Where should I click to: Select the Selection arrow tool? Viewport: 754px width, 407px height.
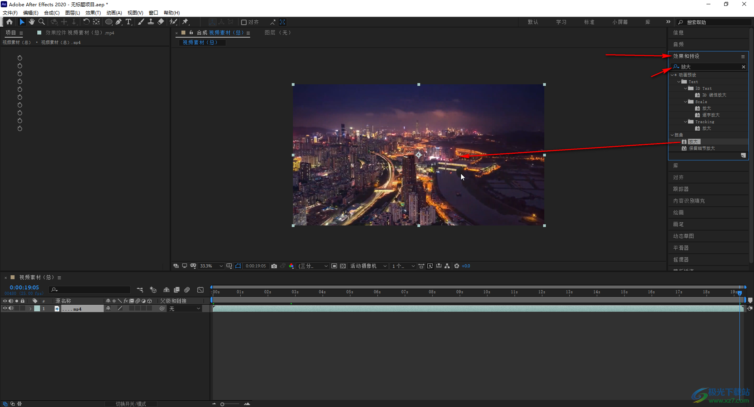click(x=22, y=22)
